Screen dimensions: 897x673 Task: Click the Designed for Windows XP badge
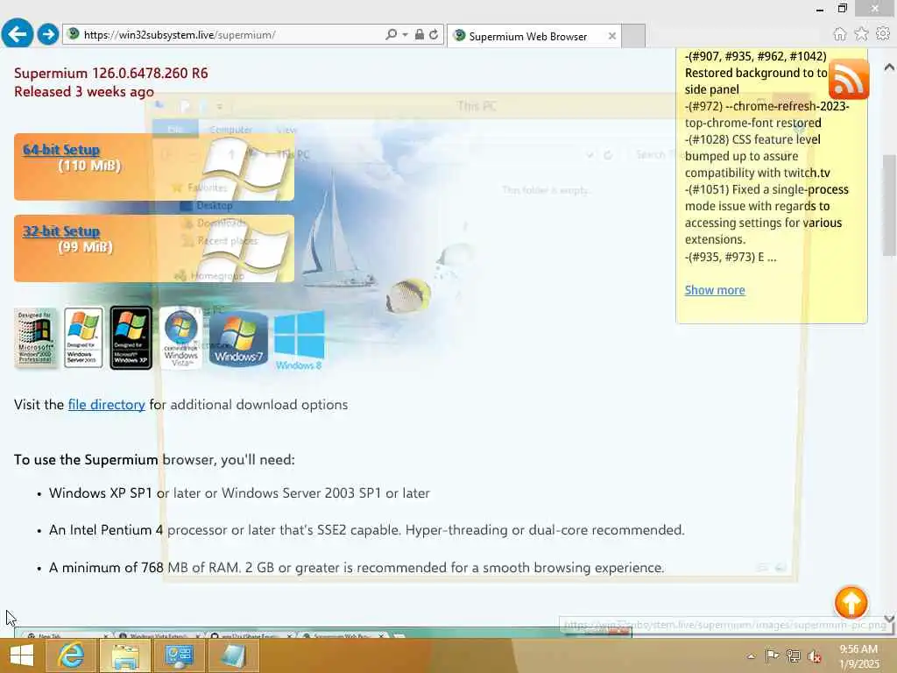point(131,338)
